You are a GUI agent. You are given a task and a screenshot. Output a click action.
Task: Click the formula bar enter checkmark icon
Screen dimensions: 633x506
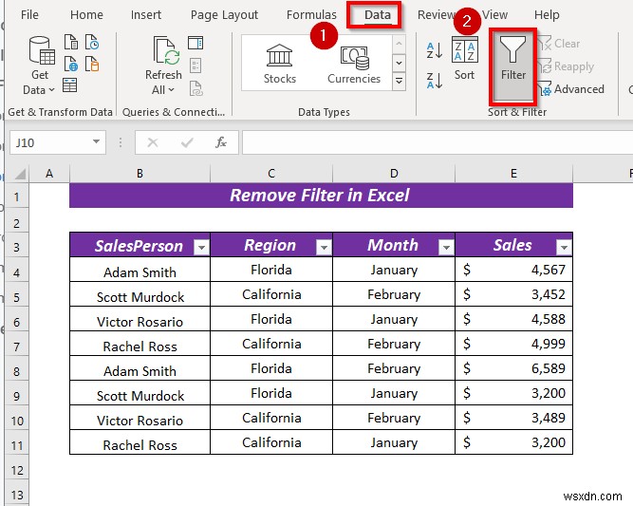pos(187,142)
